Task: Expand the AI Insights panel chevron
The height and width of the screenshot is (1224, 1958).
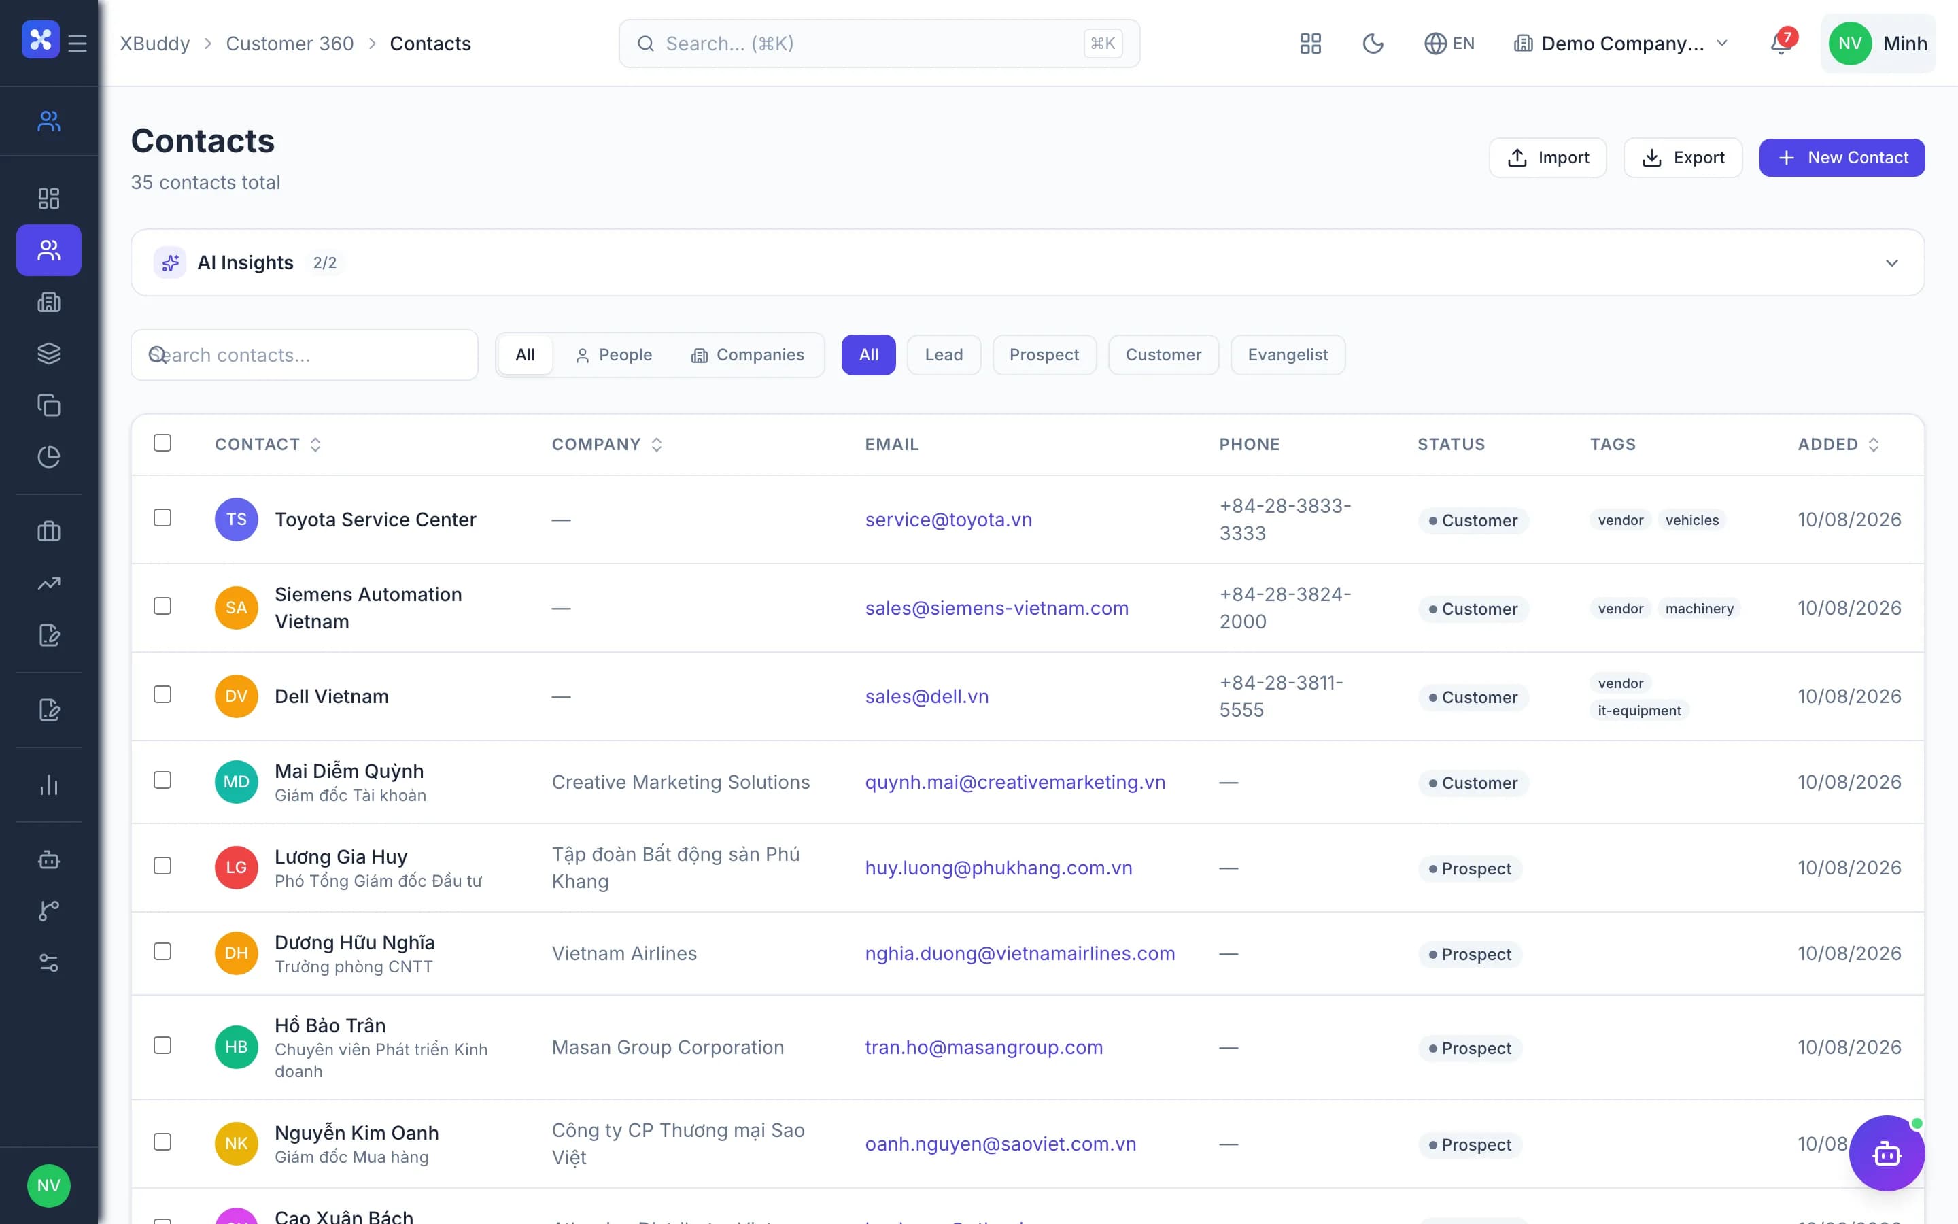Action: click(1891, 262)
